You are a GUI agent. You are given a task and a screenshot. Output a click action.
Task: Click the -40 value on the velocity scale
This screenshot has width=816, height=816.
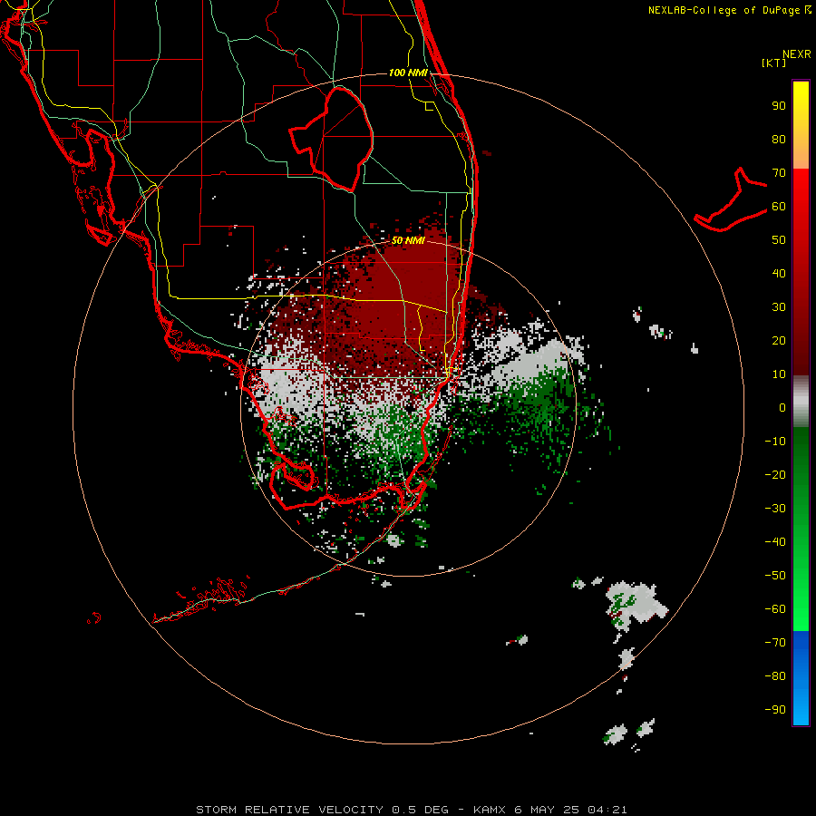(775, 542)
